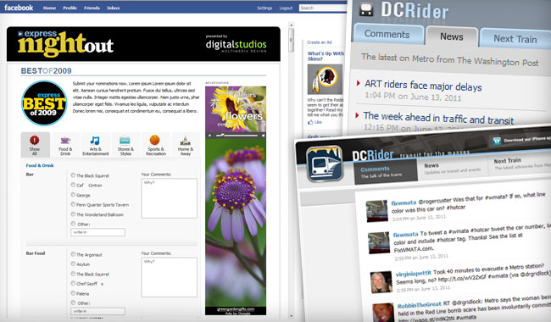
Task: Click the purple flower ad image
Action: tap(236, 222)
